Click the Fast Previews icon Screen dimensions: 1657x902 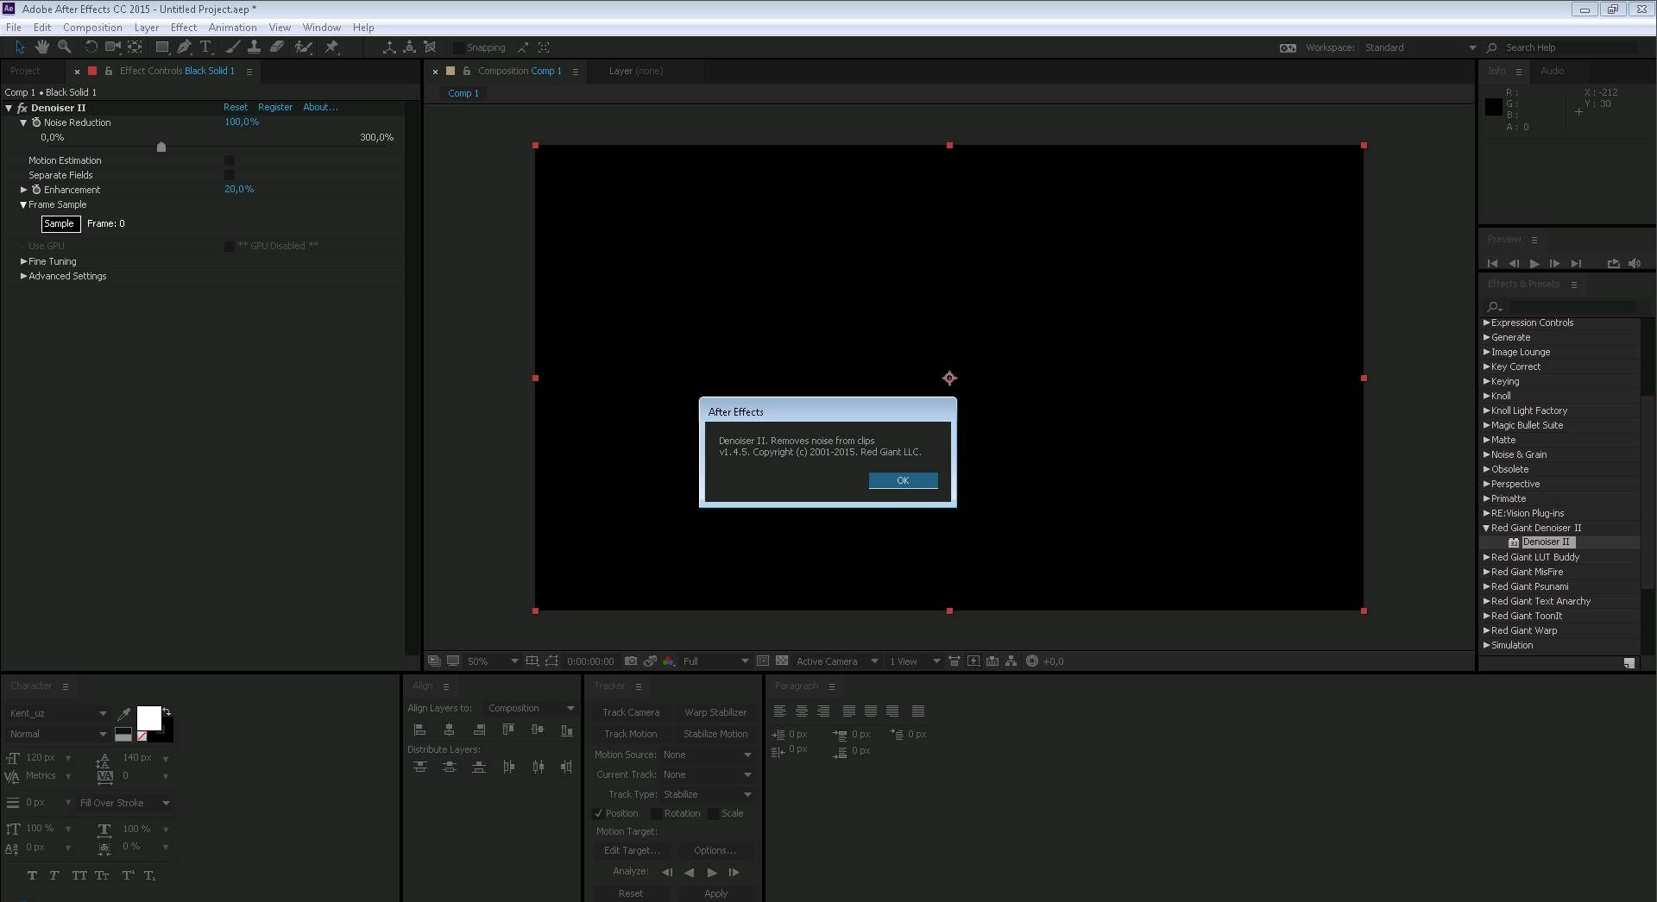[973, 661]
